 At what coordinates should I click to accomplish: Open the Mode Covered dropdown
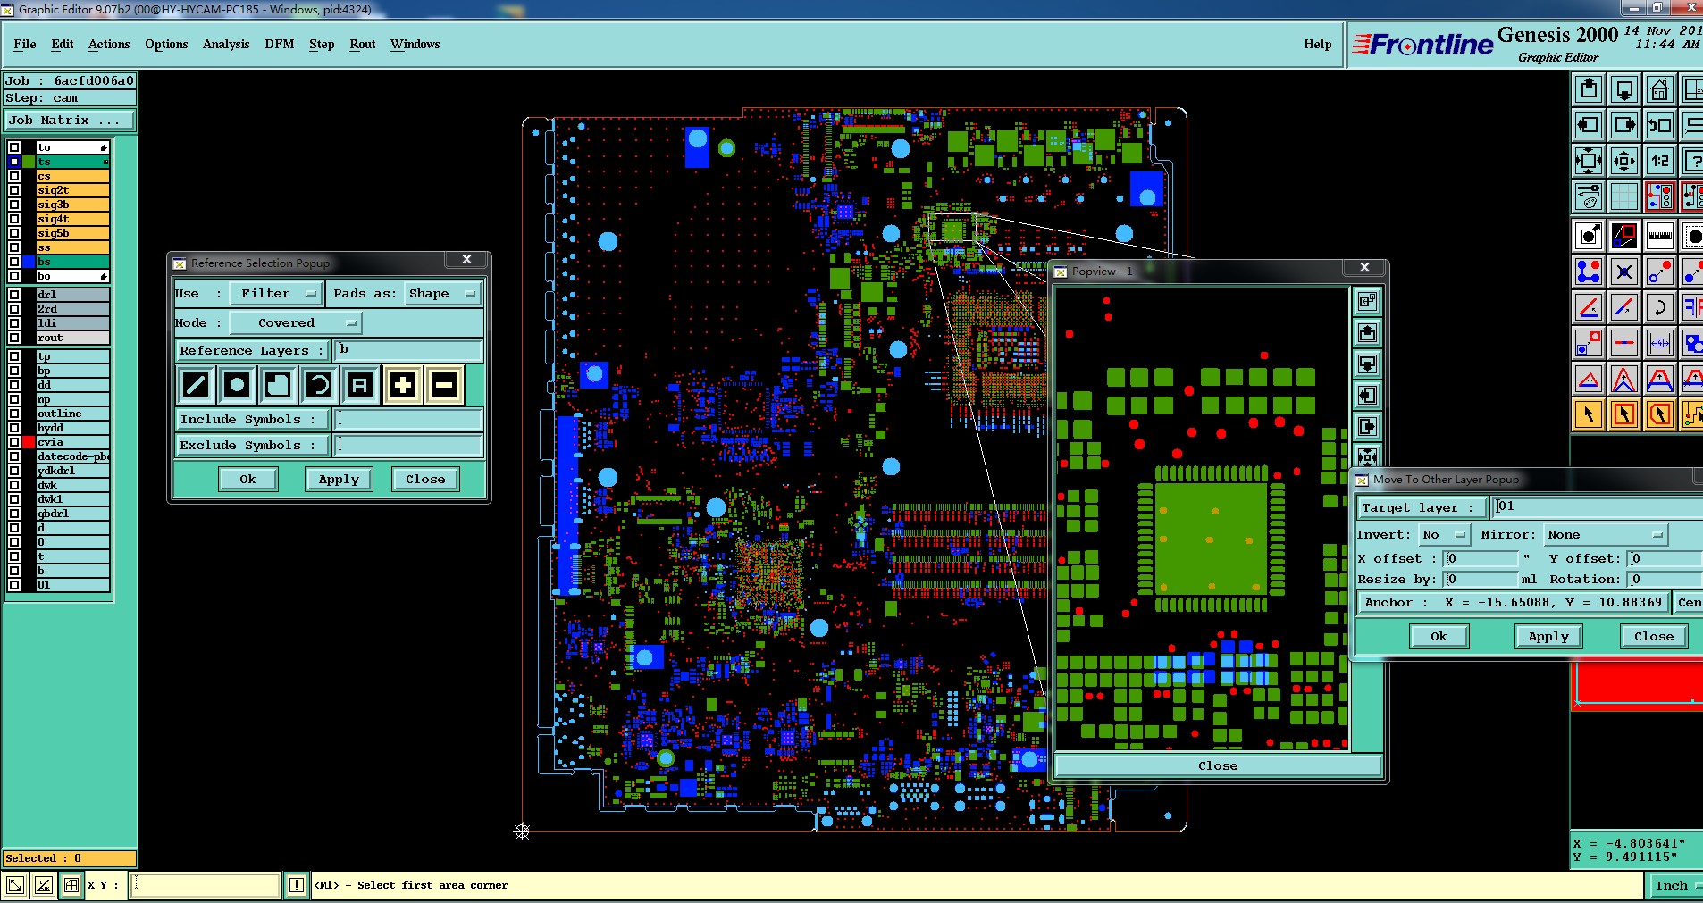[x=295, y=322]
